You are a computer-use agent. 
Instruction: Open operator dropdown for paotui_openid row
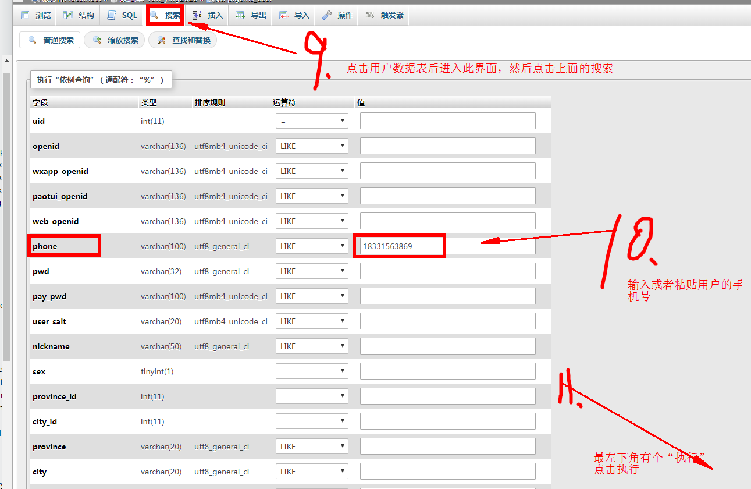coord(312,196)
